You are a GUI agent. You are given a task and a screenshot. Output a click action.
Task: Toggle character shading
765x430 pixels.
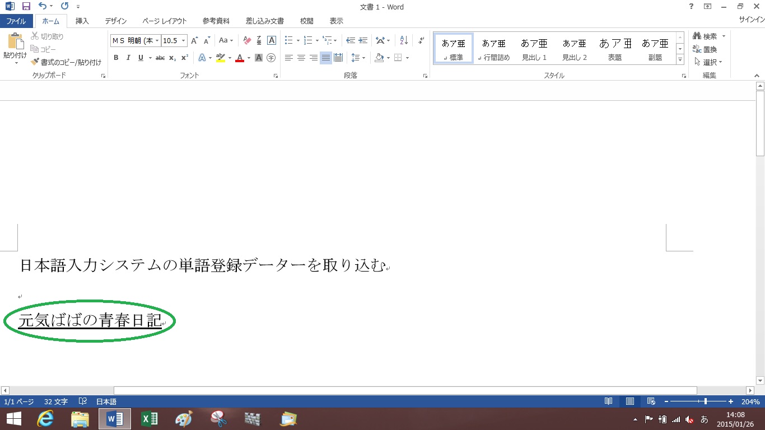tap(259, 58)
